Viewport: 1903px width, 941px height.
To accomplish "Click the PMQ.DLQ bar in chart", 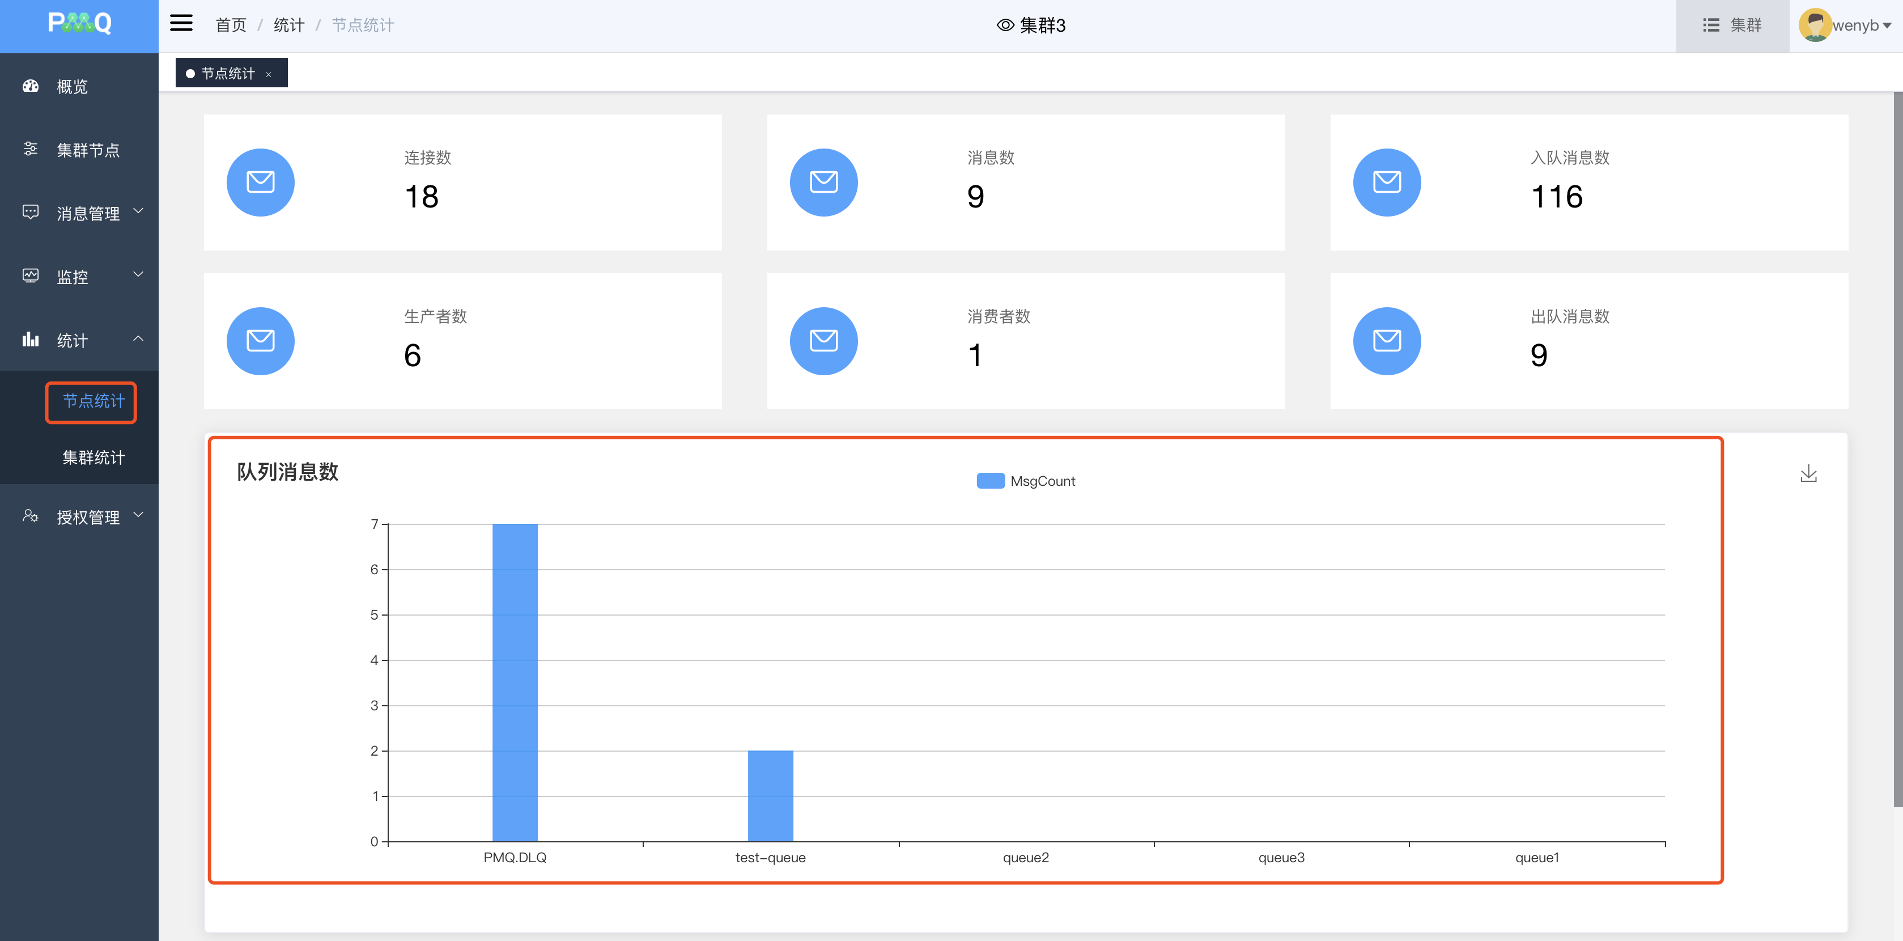I will coord(515,681).
